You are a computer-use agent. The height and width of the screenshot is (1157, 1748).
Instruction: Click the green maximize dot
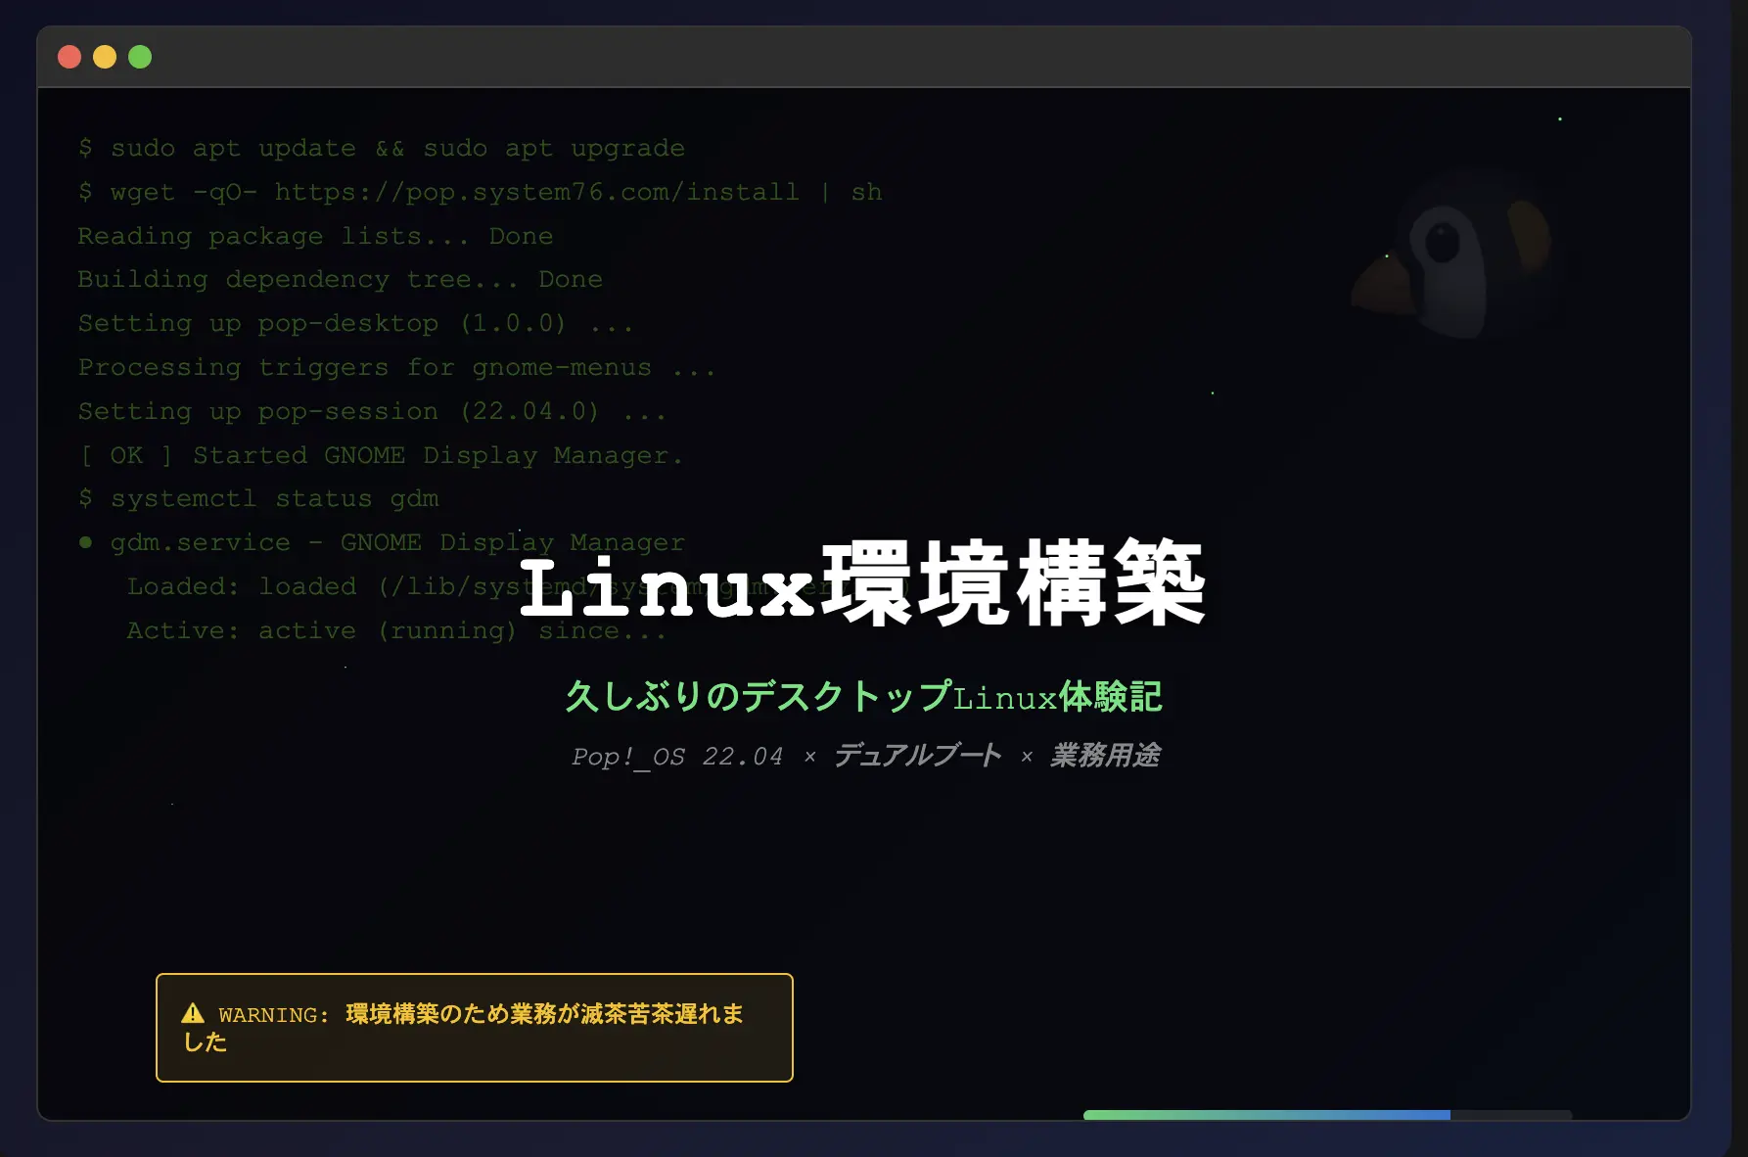click(x=140, y=57)
